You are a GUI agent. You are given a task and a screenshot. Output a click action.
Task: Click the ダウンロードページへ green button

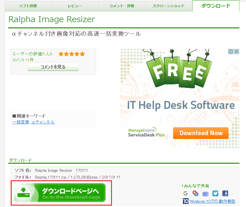61,193
